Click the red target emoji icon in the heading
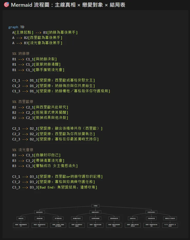 (6, 5)
